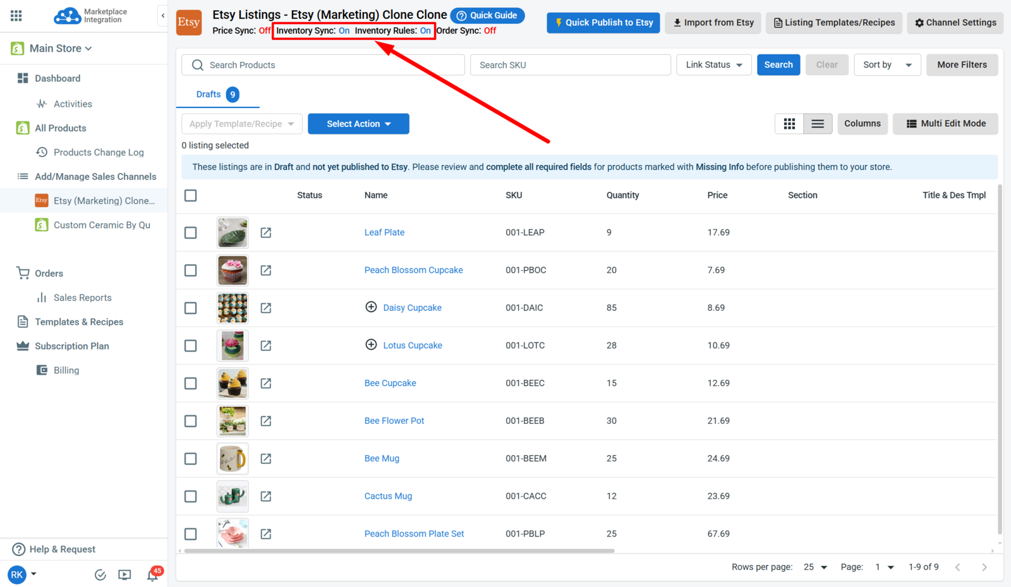This screenshot has height=587, width=1011.
Task: Click the horizontal scrollbar under the table
Action: pos(399,551)
